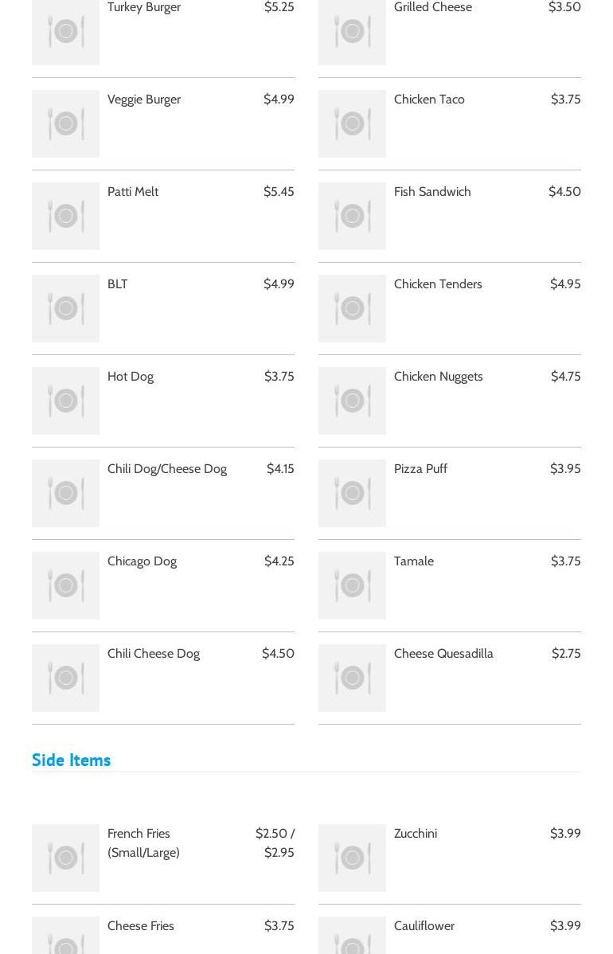The image size is (613, 954).
Task: Click the Cauliflower side item name
Action: [424, 926]
